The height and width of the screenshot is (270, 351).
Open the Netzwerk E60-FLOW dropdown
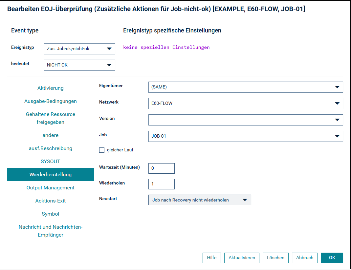tap(246, 104)
